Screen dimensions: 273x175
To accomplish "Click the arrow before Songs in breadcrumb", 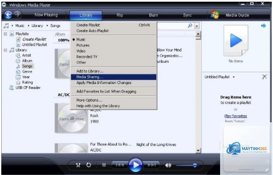I will pyautogui.click(x=47, y=26).
